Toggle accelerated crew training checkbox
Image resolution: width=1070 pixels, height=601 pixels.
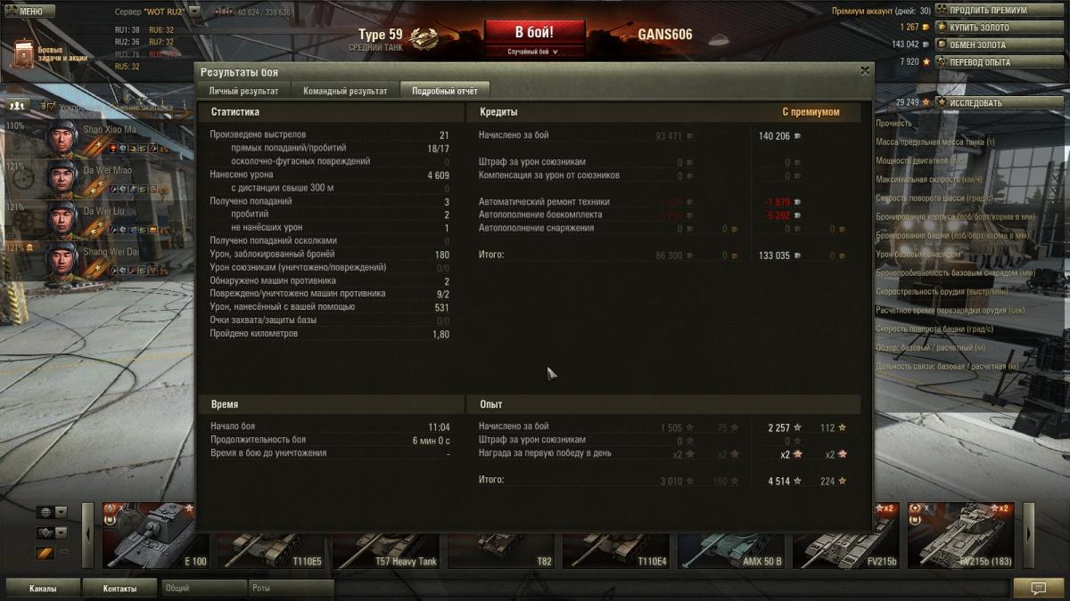pos(52,106)
